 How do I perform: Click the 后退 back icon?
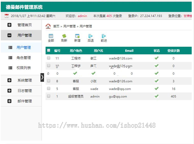pyautogui.click(x=91, y=36)
